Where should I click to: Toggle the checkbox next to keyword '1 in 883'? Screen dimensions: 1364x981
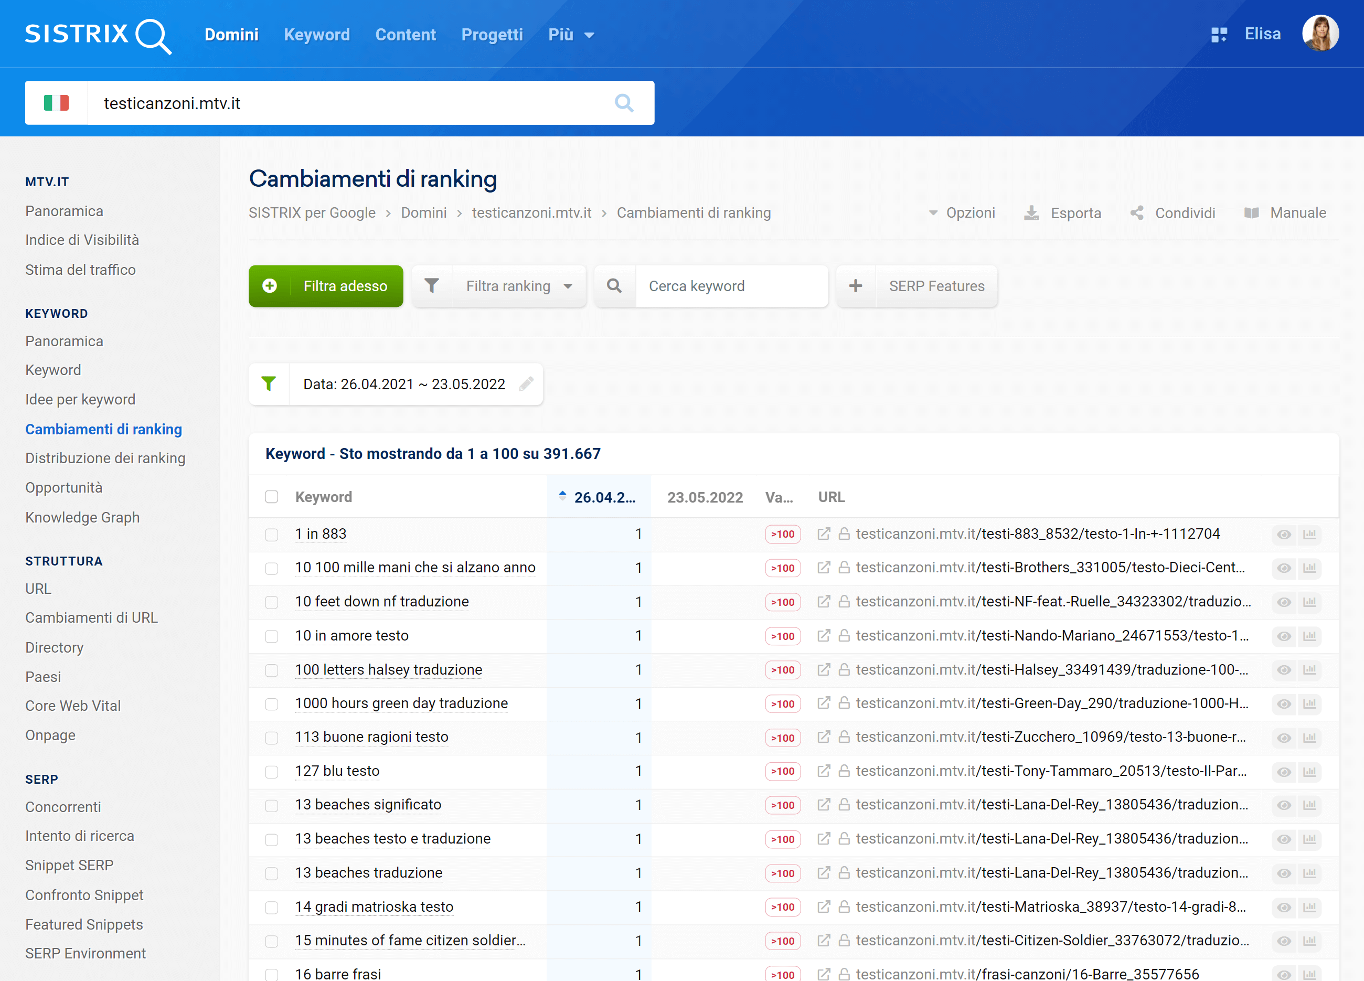click(x=272, y=534)
